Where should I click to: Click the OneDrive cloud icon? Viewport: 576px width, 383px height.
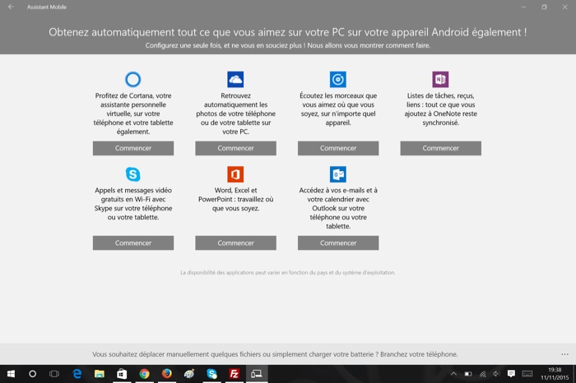coord(235,79)
